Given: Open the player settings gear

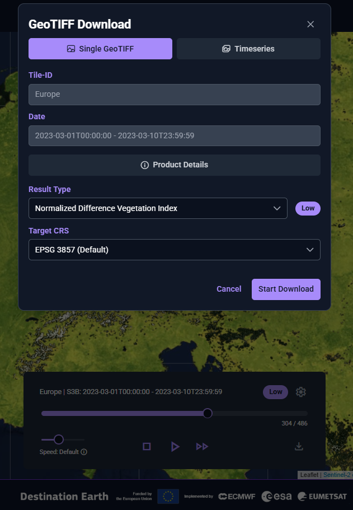Looking at the screenshot, I should [x=300, y=392].
